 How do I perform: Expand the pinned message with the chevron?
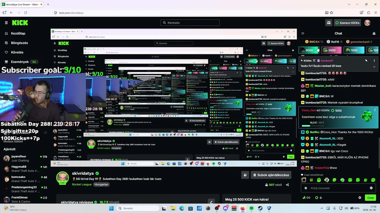[x=374, y=67]
